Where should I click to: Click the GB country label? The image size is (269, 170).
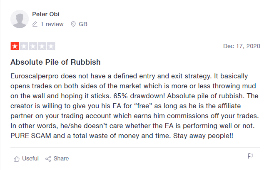(x=83, y=24)
